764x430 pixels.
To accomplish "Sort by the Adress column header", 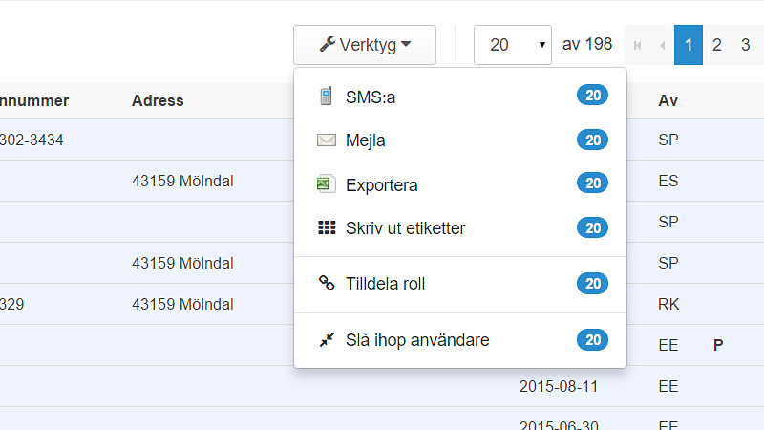I will click(158, 100).
